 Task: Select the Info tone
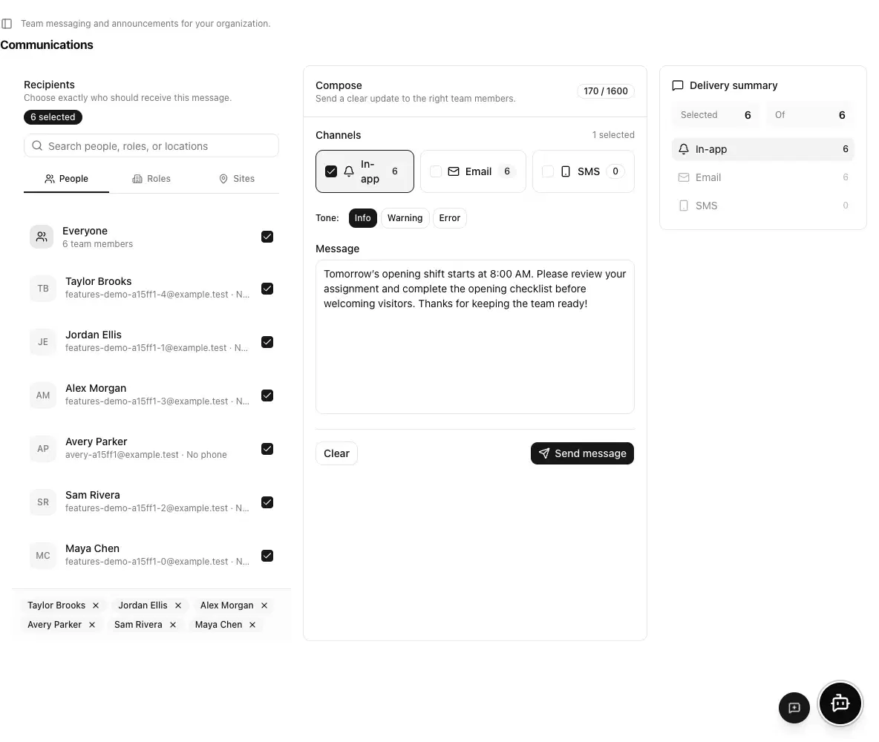coord(363,218)
